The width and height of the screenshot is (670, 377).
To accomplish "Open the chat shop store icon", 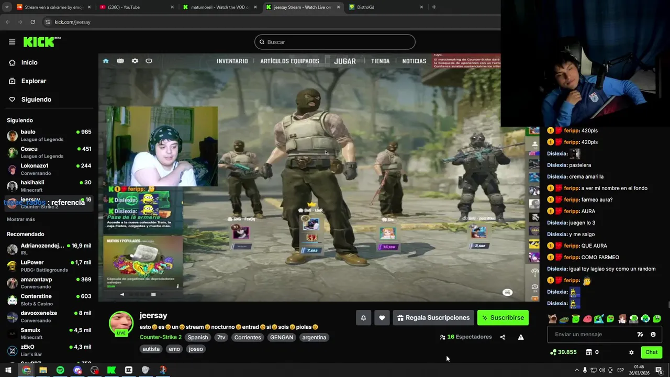I will 589,352.
